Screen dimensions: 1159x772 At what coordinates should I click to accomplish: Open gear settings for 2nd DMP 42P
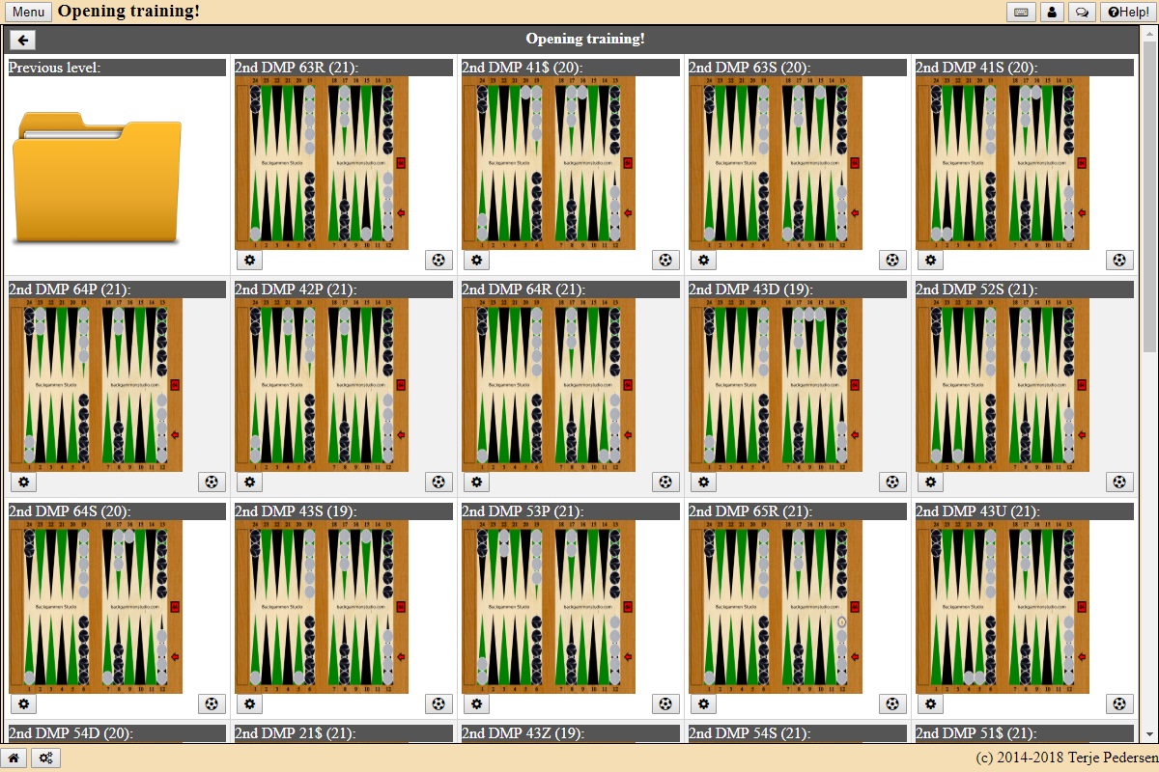[250, 482]
